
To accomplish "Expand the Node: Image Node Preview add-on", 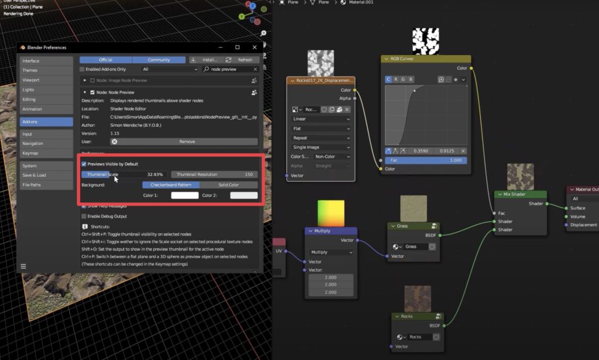I will 85,81.
